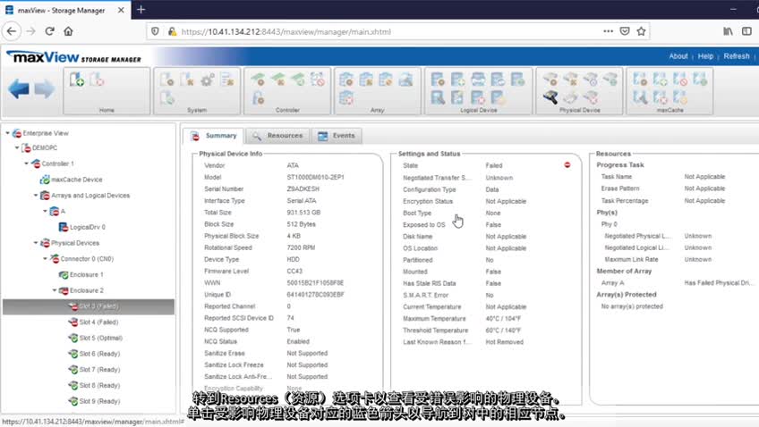
Task: Switch to the Resources tab
Action: pos(277,136)
